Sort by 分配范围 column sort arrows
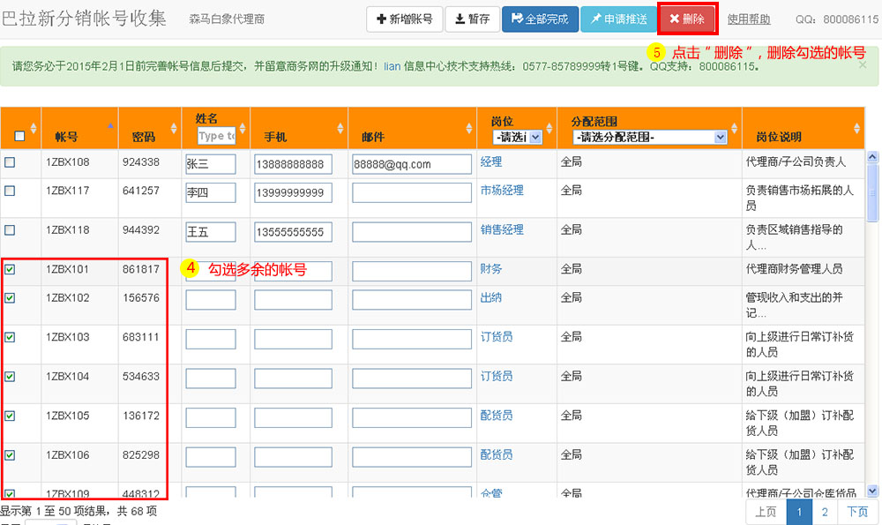This screenshot has width=882, height=525. [x=735, y=128]
